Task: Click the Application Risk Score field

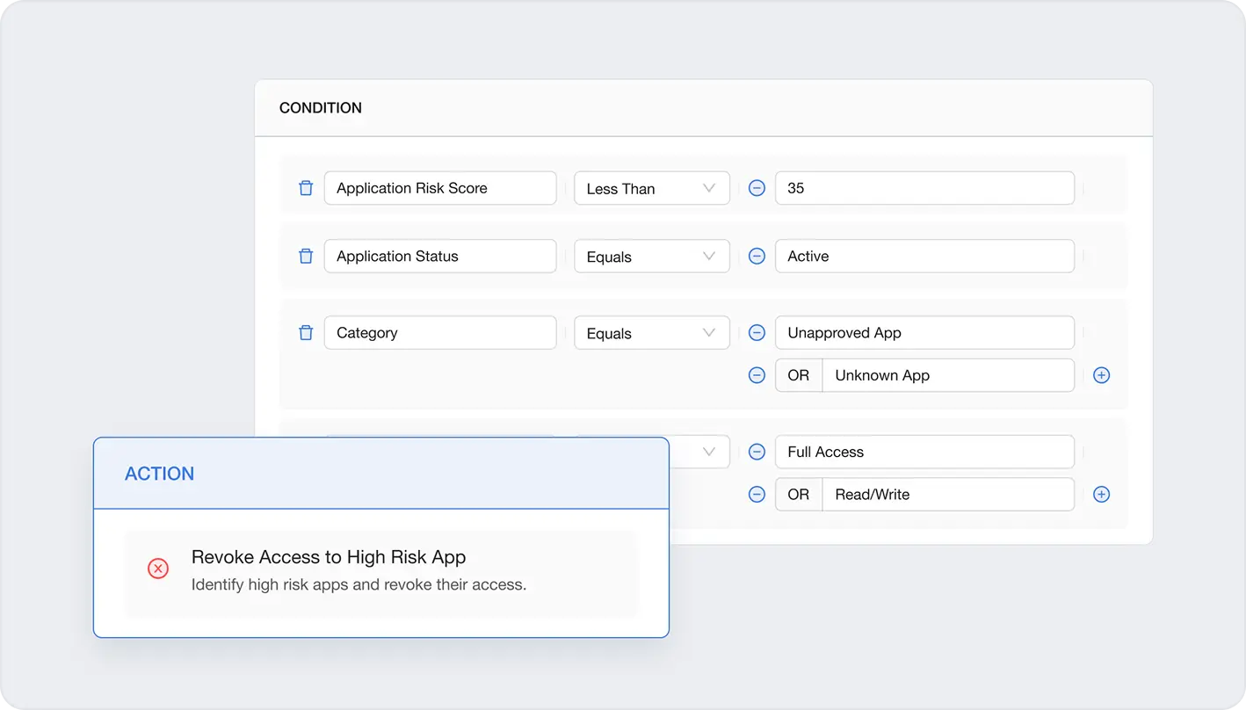Action: (x=440, y=188)
